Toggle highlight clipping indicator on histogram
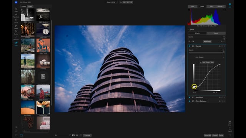Screen dimensions: 246x138 [x=224, y=10]
